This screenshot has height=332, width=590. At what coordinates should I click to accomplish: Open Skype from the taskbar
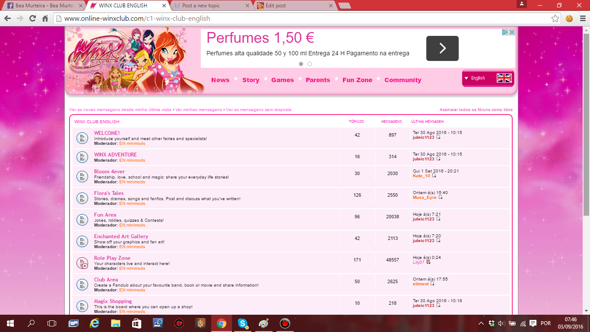click(x=242, y=323)
